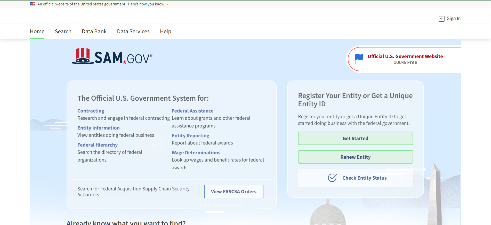This screenshot has height=225, width=491.
Task: Open the Here's how you know link
Action: coord(146,4)
